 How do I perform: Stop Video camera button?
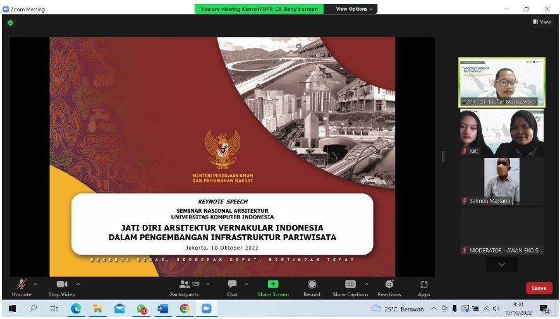pos(62,288)
